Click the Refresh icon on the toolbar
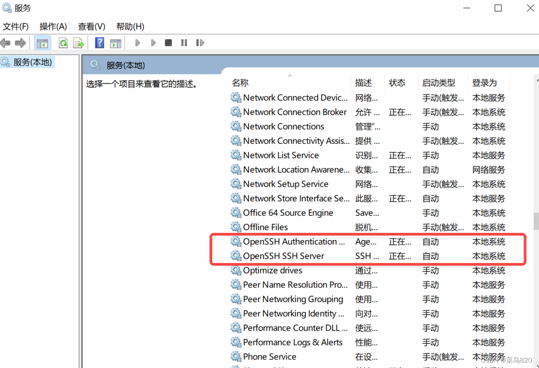This screenshot has height=368, width=539. click(64, 42)
